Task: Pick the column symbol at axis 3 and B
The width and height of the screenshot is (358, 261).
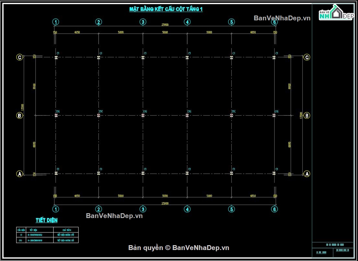Action: [x=143, y=115]
